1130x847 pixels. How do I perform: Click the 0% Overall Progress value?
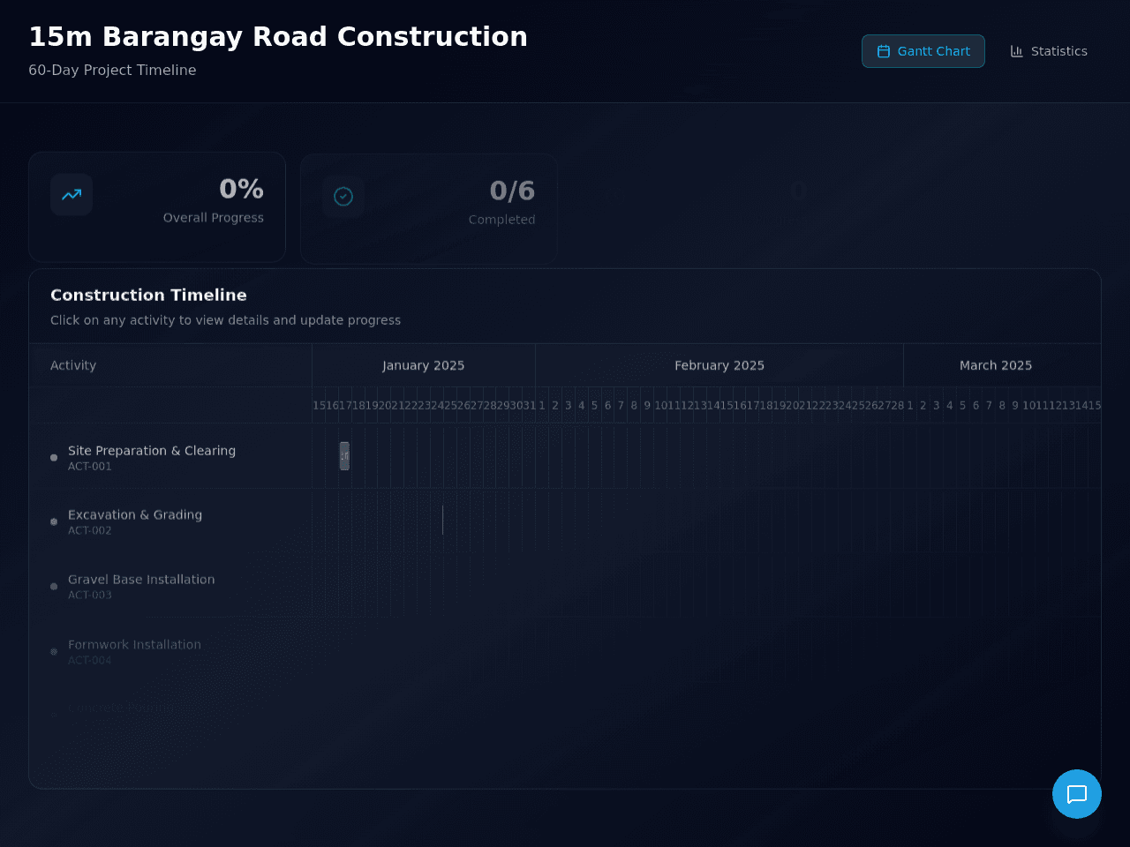pyautogui.click(x=242, y=189)
